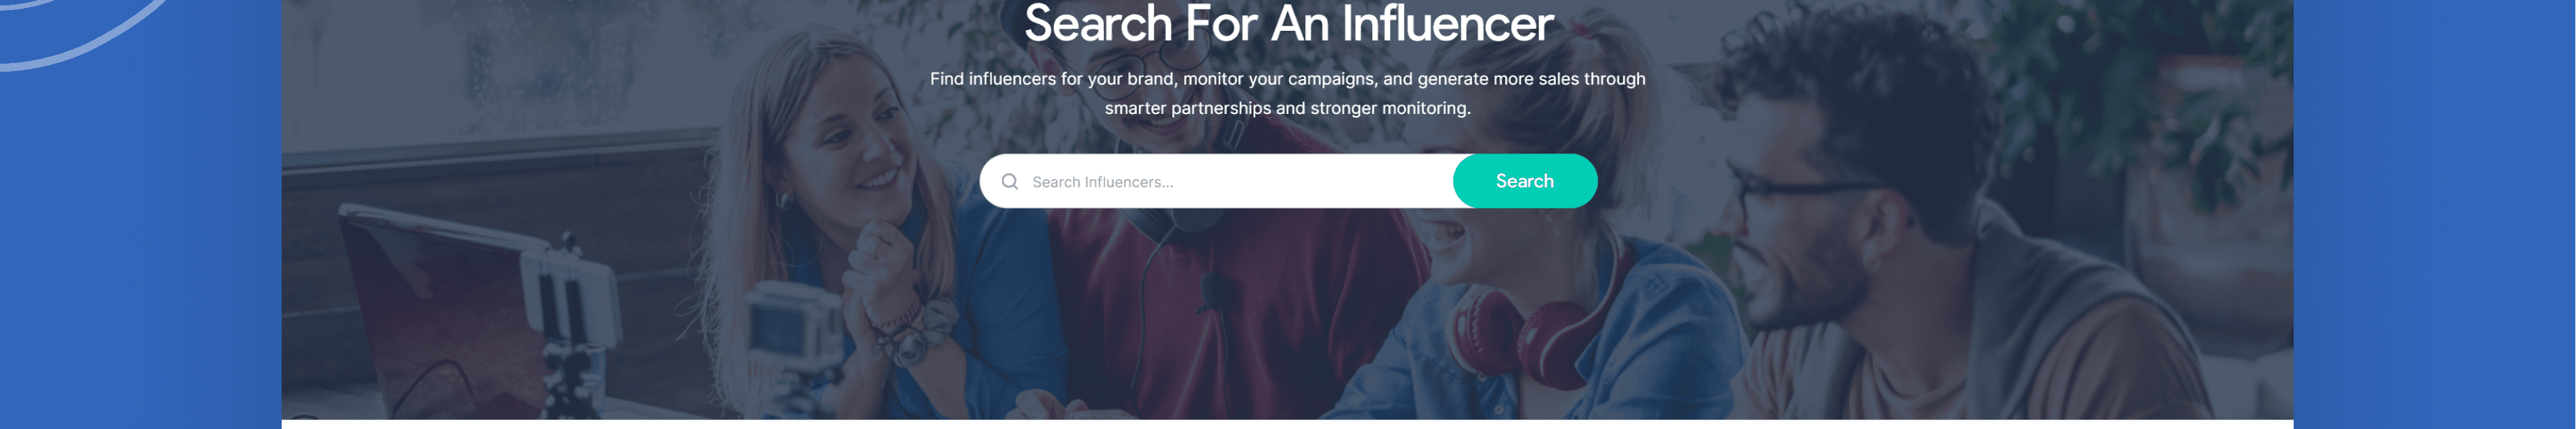2576x429 pixels.
Task: Click the "Find influencers for your brand" text line
Action: (x=1287, y=79)
